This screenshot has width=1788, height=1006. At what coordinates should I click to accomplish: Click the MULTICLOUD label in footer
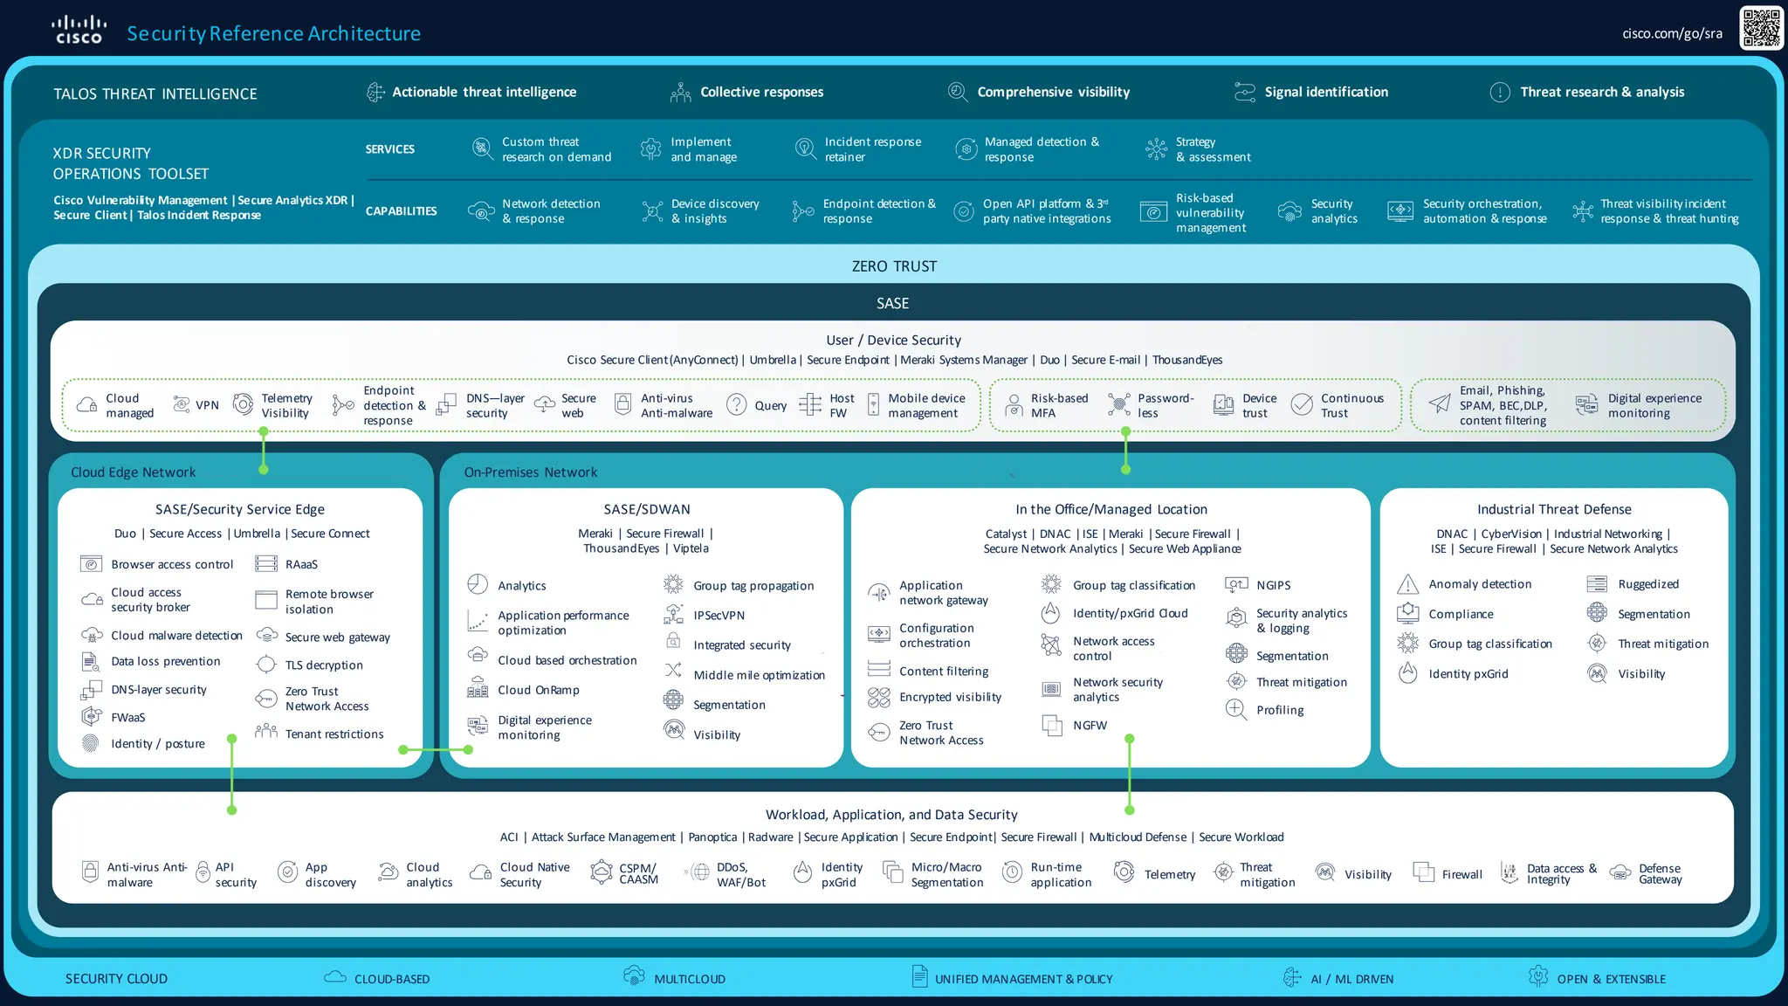[690, 979]
